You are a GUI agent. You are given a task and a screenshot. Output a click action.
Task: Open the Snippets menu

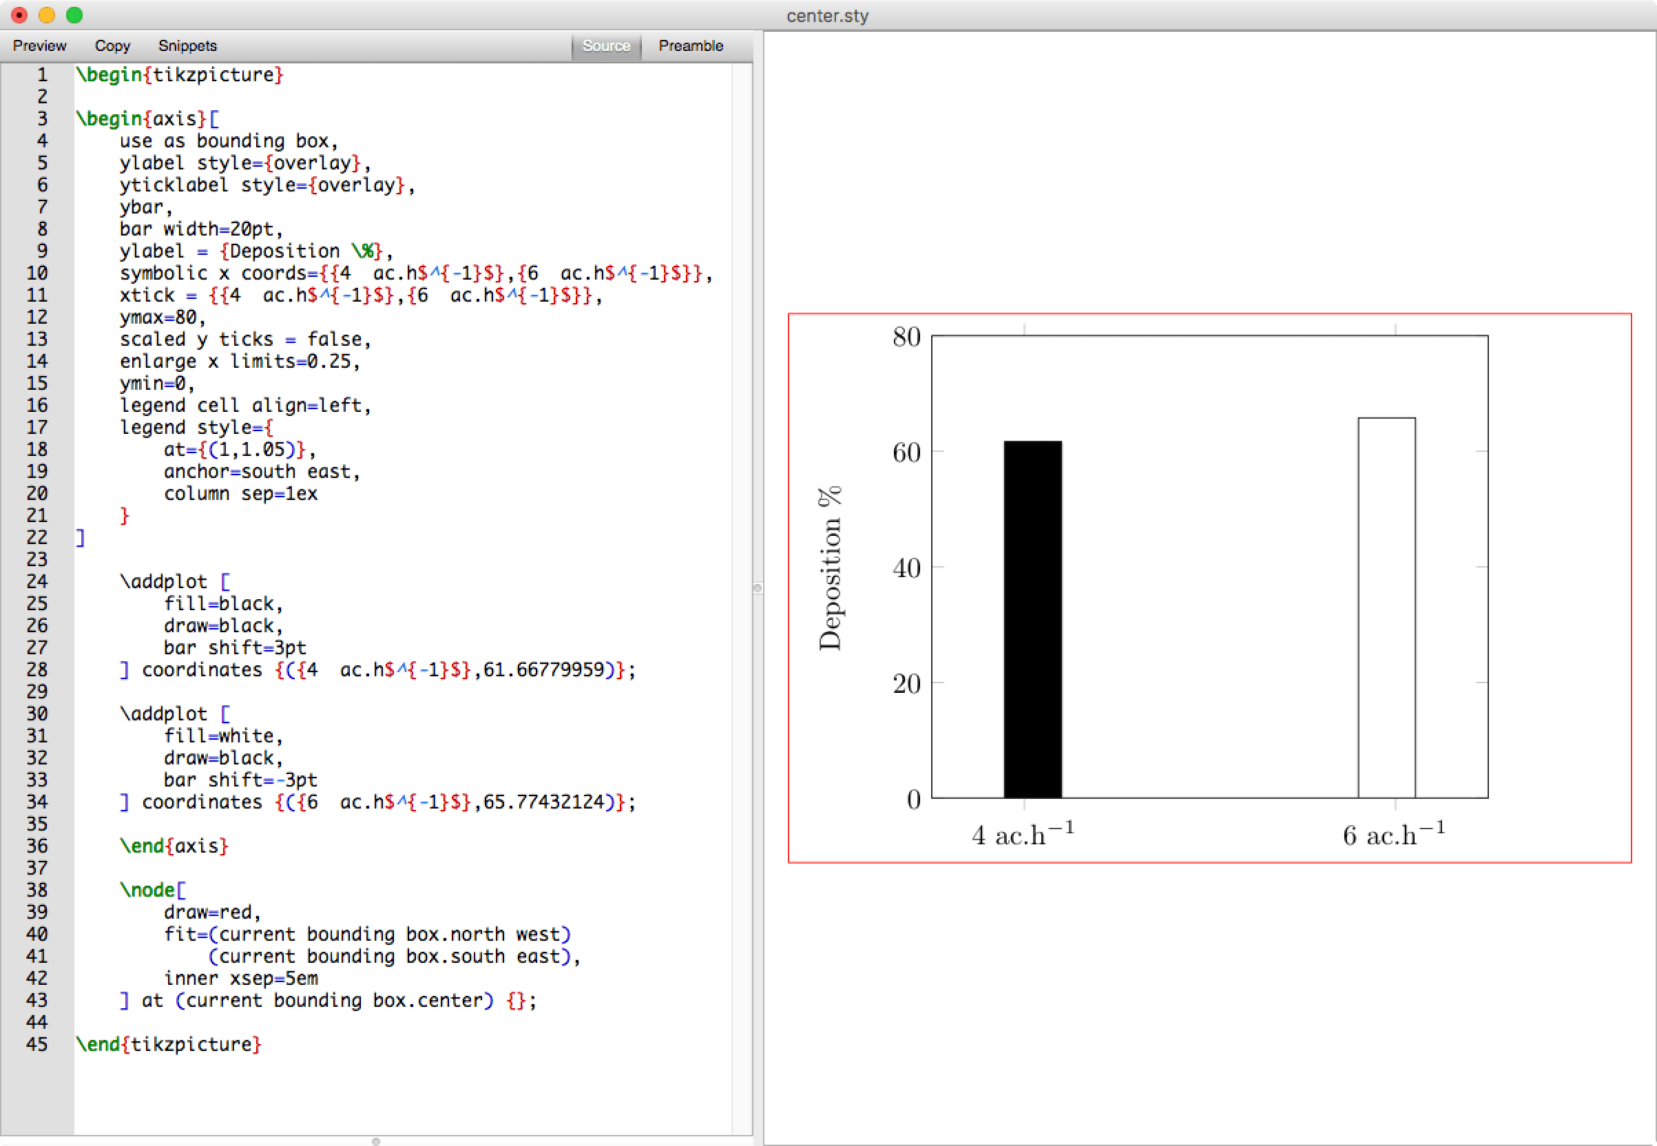tap(187, 45)
